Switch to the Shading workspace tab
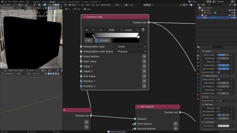Viewport: 237px width, 133px height. point(52,2)
